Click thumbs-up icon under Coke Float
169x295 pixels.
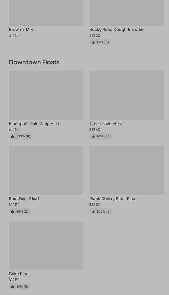coord(13,287)
